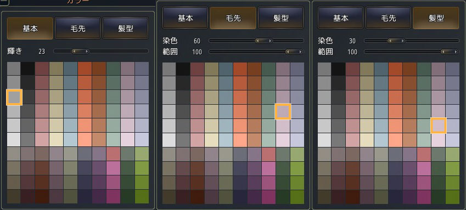This screenshot has height=210, width=466.
Task: Choose top-left corner gray swatch in left palette
Action: (x=14, y=69)
